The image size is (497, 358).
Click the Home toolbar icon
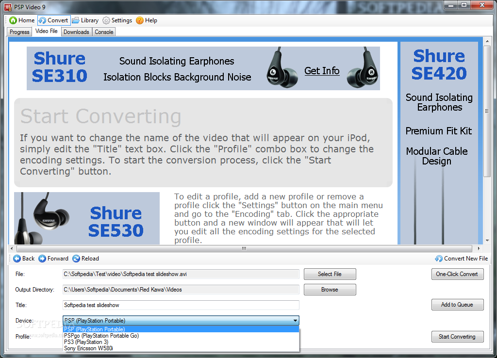click(13, 20)
